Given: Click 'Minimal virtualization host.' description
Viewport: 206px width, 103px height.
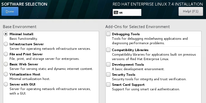Looking at the screenshot, I should click(30, 79).
